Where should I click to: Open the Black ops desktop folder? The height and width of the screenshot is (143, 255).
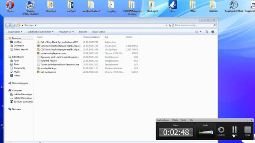coord(152,6)
